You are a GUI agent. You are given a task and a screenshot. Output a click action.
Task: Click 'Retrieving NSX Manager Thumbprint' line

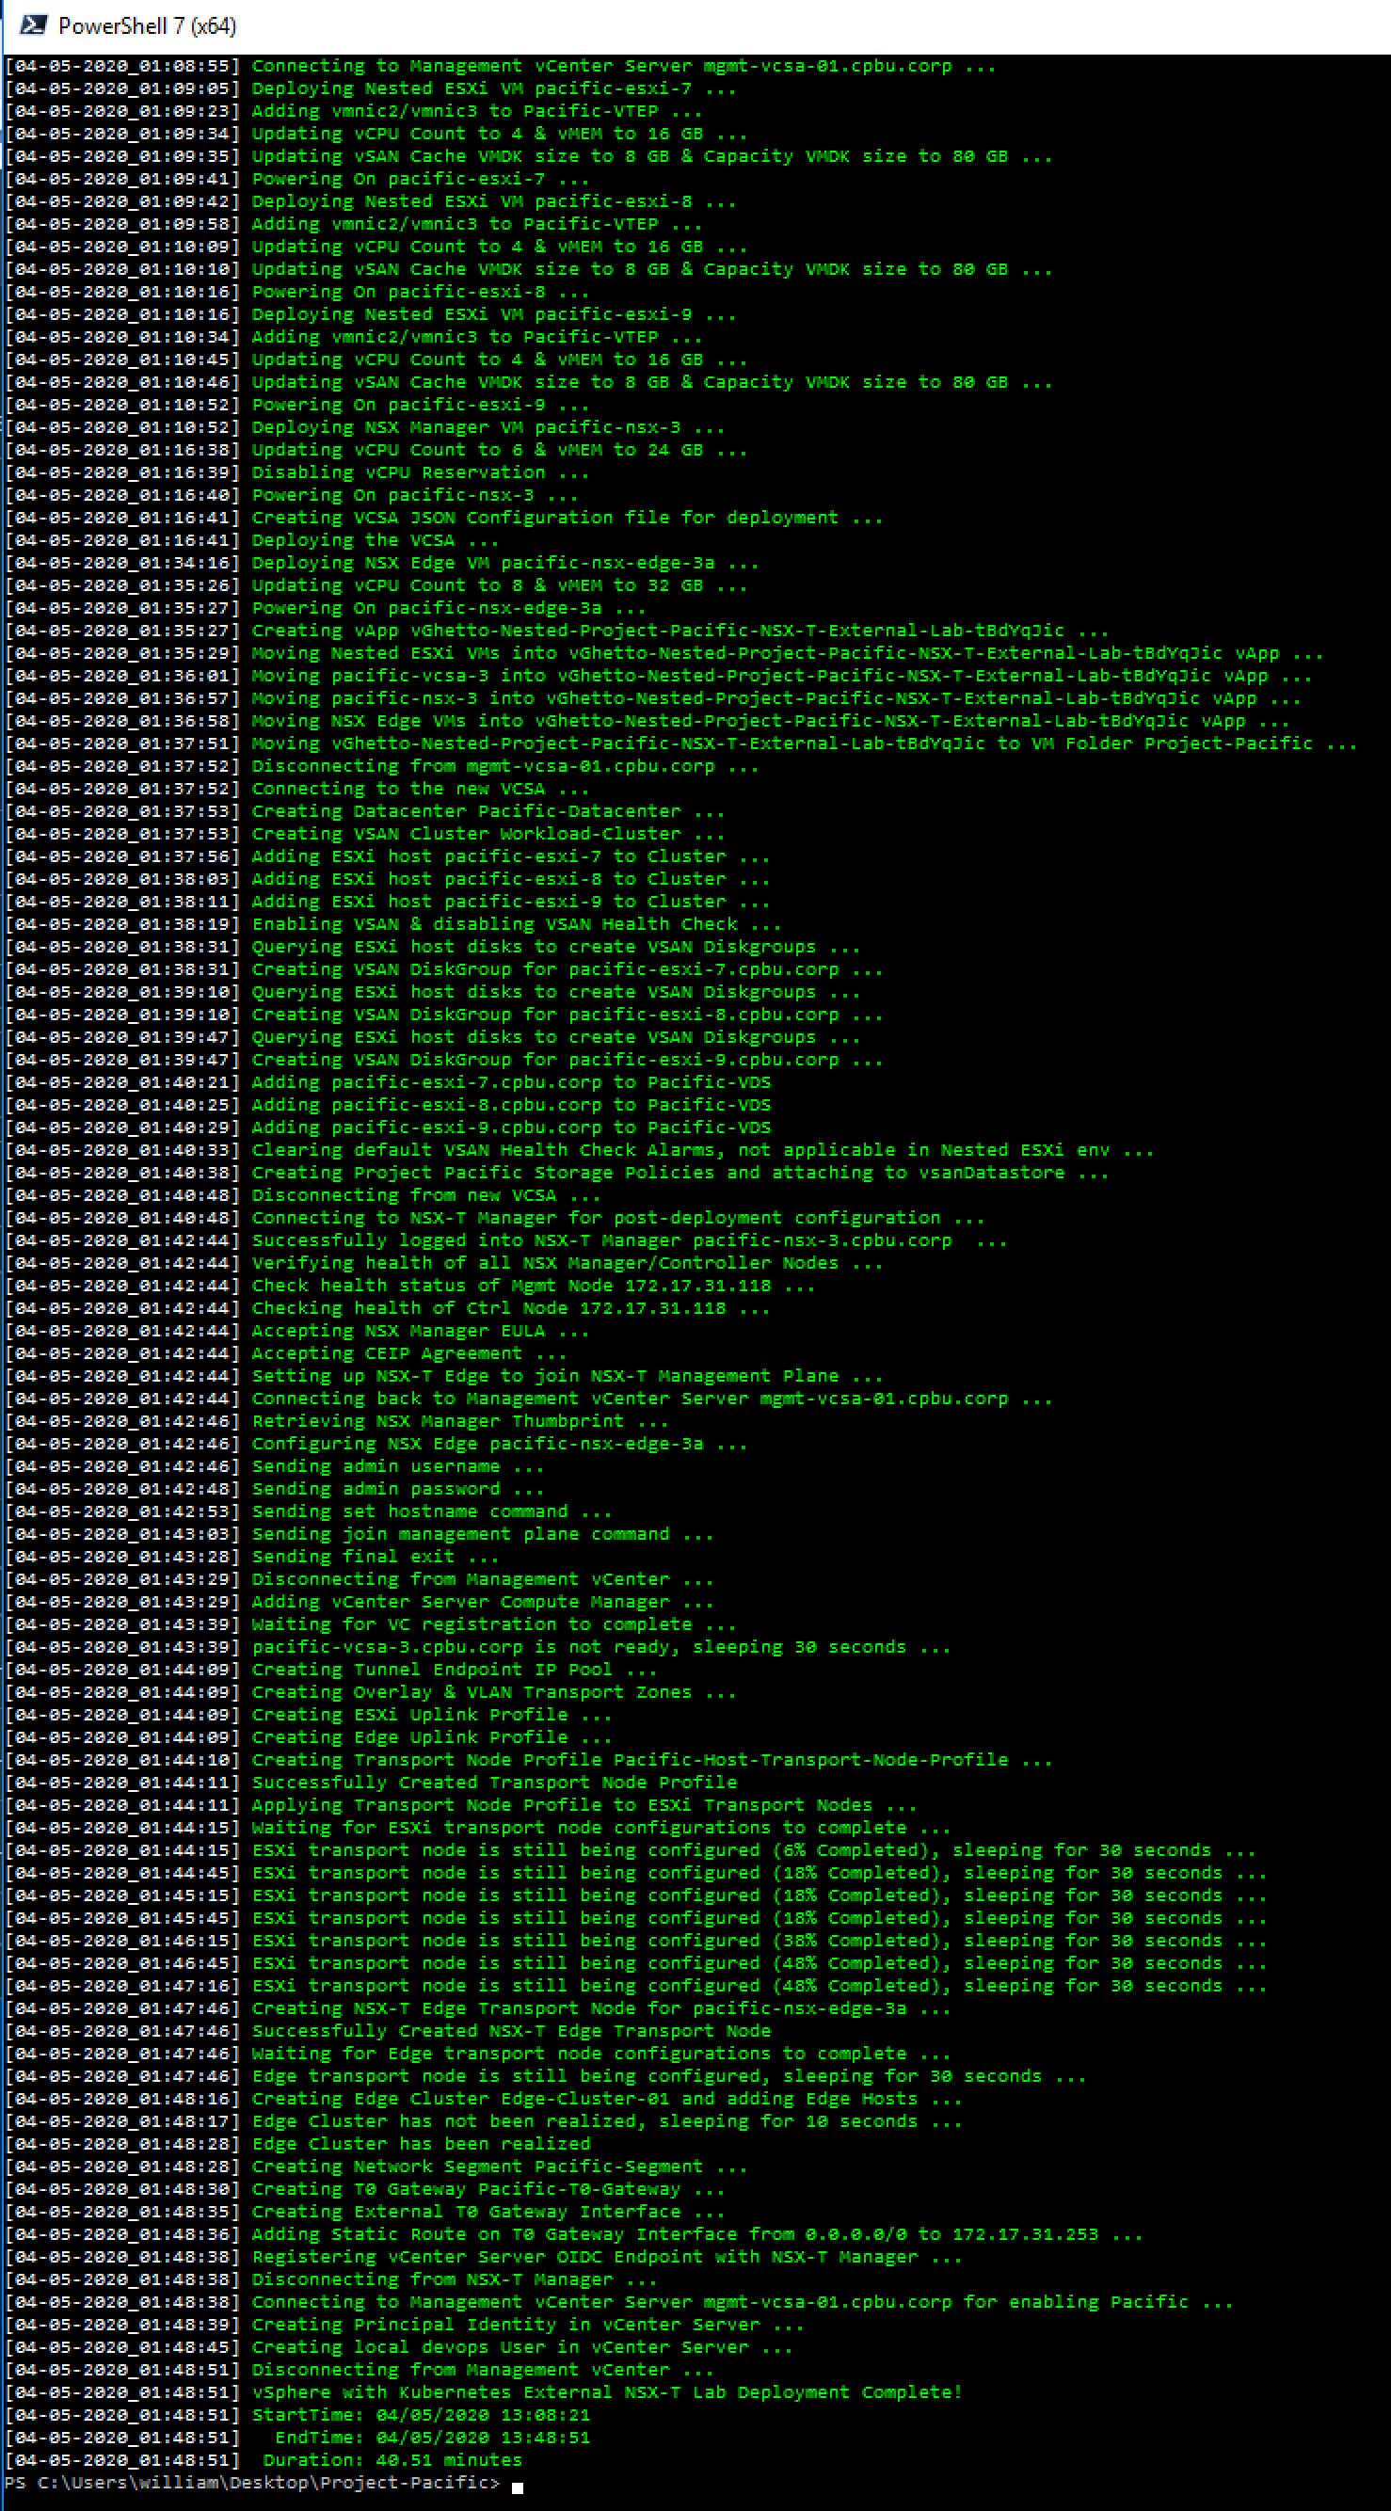(336, 1421)
